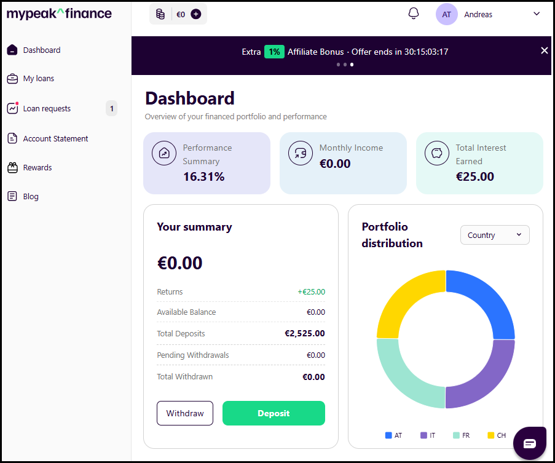Toggle IT legend entry visibility
The image size is (555, 463).
(428, 435)
